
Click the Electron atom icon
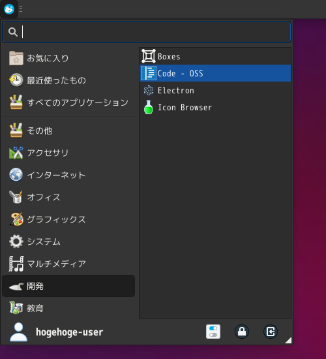149,90
